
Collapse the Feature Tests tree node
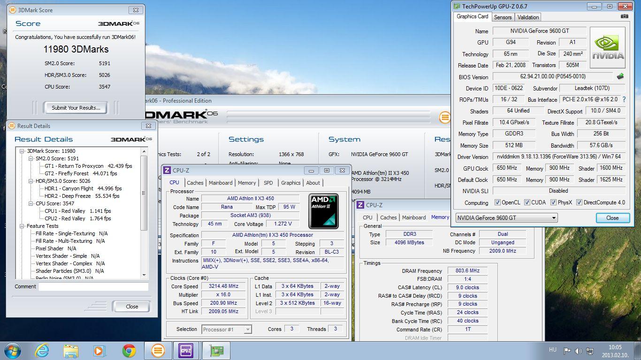pos(22,226)
